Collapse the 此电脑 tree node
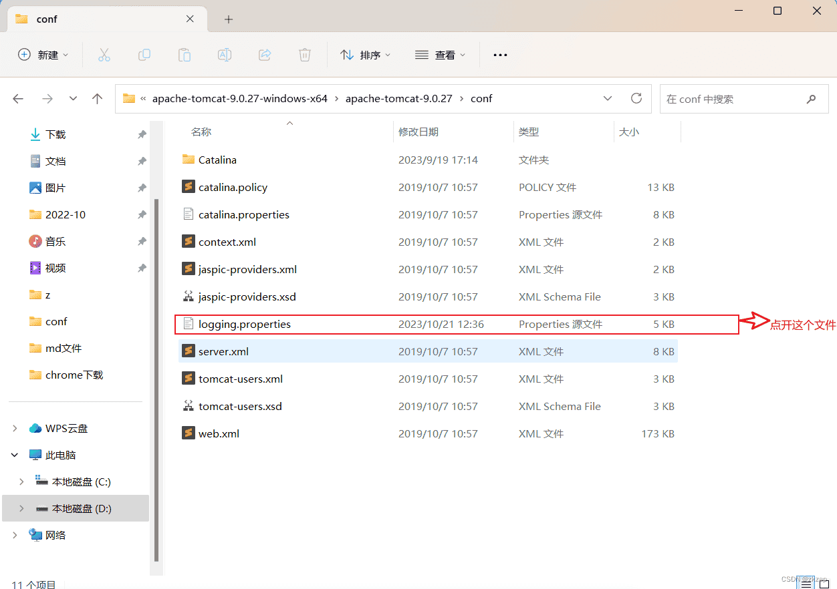 [15, 455]
